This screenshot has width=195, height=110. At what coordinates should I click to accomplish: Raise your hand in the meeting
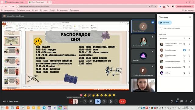pos(111,101)
